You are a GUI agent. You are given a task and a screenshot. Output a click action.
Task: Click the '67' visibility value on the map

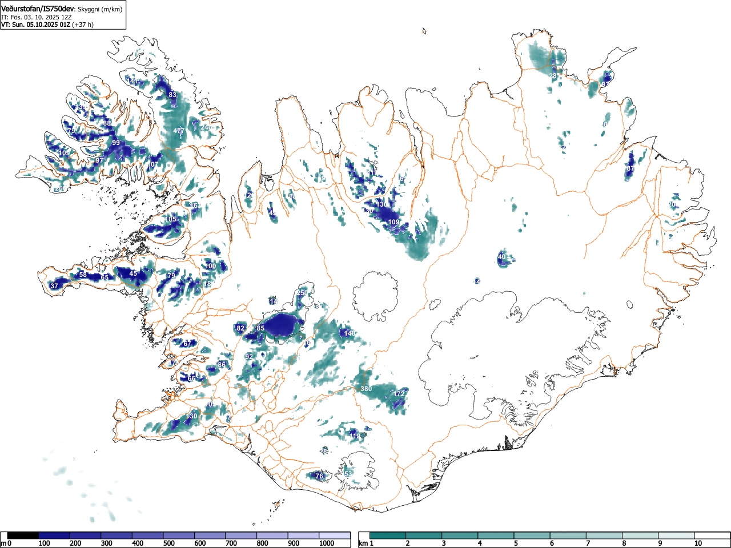point(186,344)
